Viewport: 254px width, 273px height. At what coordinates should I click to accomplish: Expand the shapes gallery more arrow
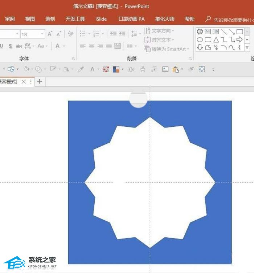pyautogui.click(x=247, y=47)
